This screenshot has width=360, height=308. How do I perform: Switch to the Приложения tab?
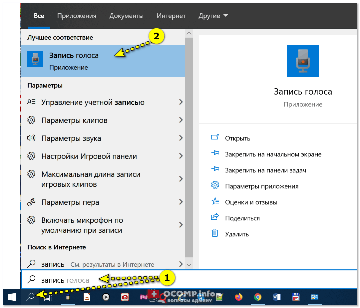[x=77, y=16]
